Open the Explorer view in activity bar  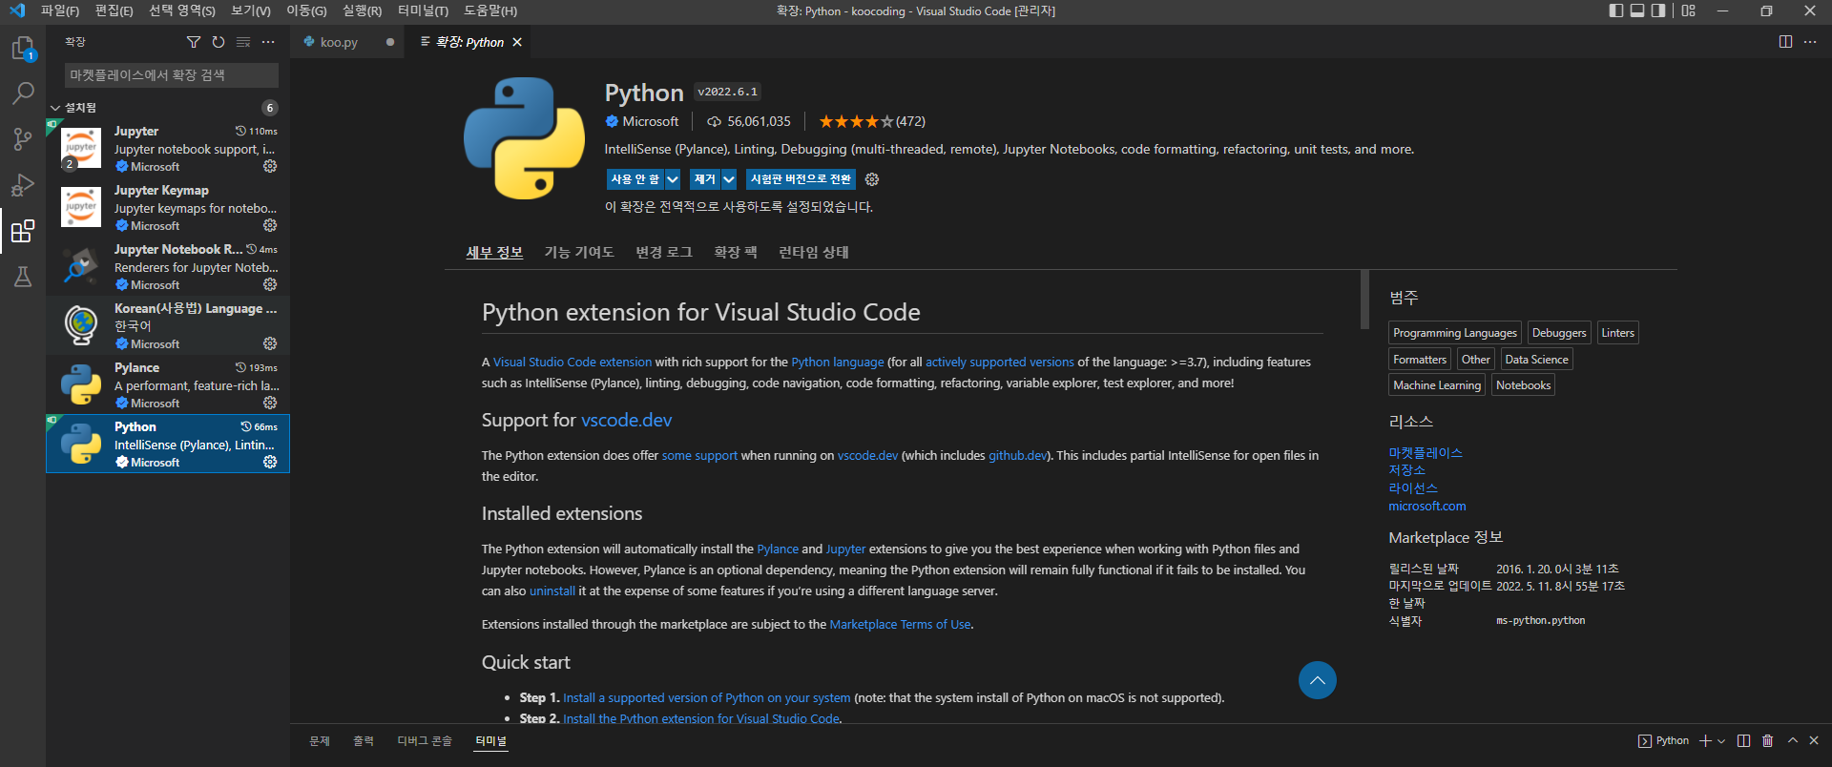[23, 48]
